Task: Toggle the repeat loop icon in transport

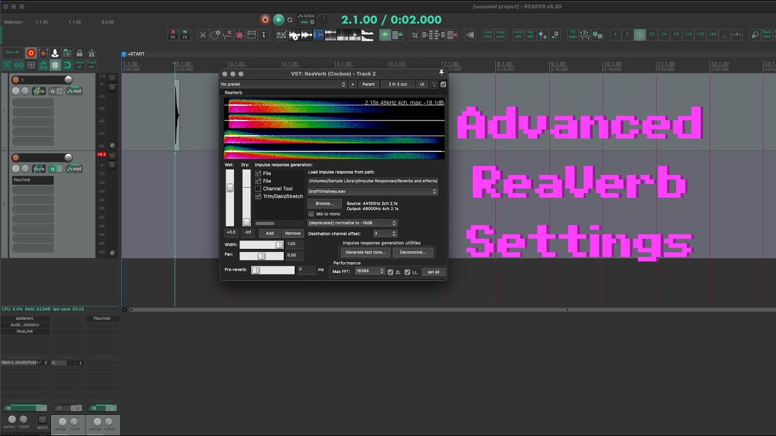Action: [x=290, y=20]
